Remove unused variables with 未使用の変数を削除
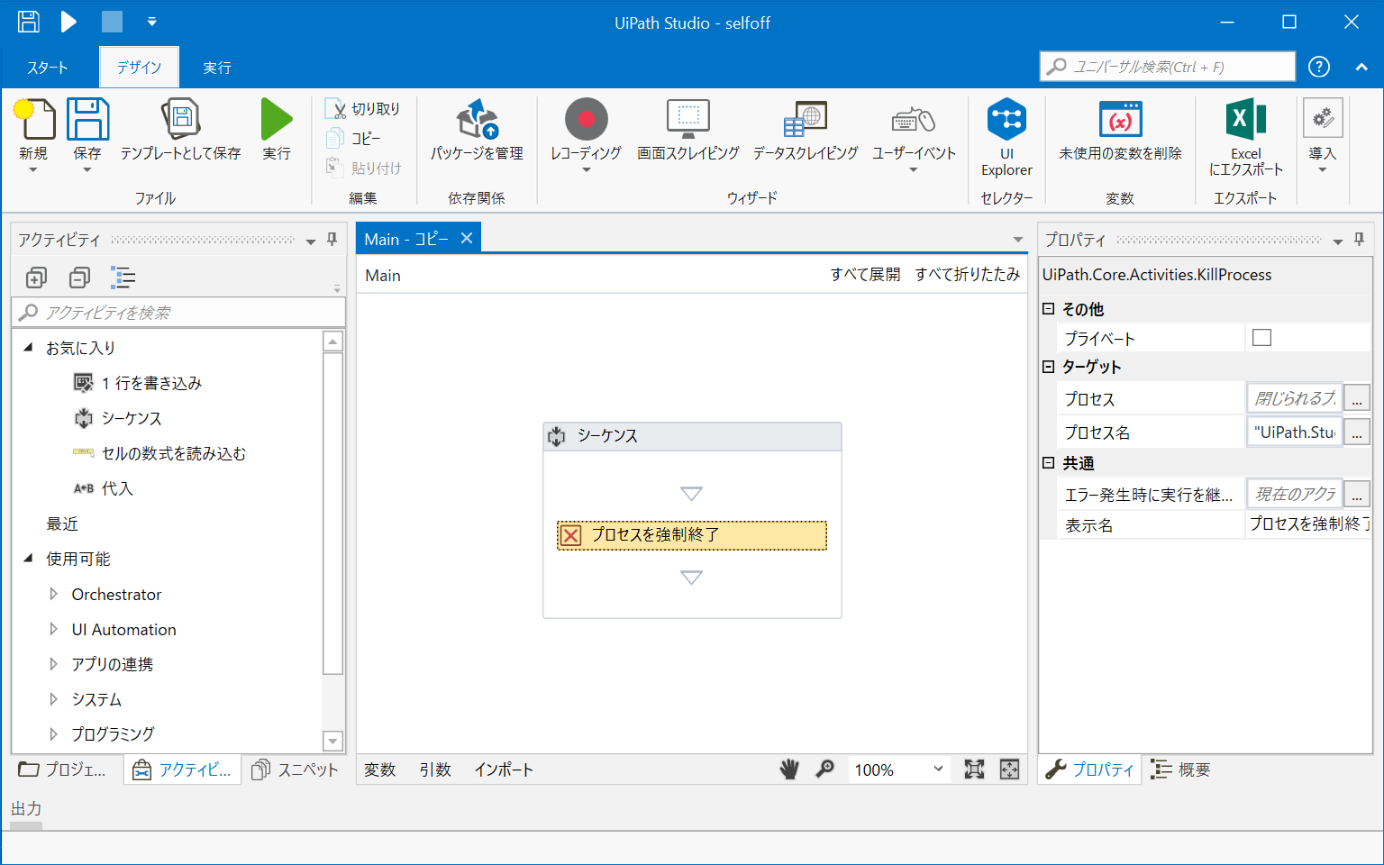 (1119, 135)
